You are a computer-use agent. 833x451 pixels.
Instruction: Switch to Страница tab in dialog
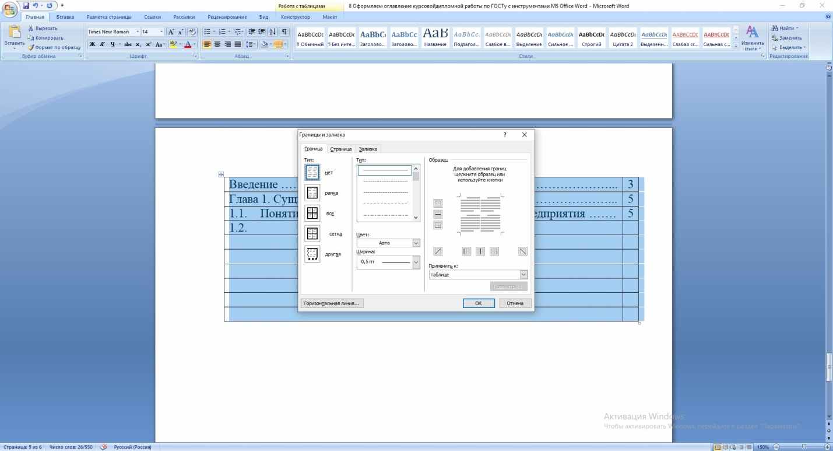[x=341, y=149]
